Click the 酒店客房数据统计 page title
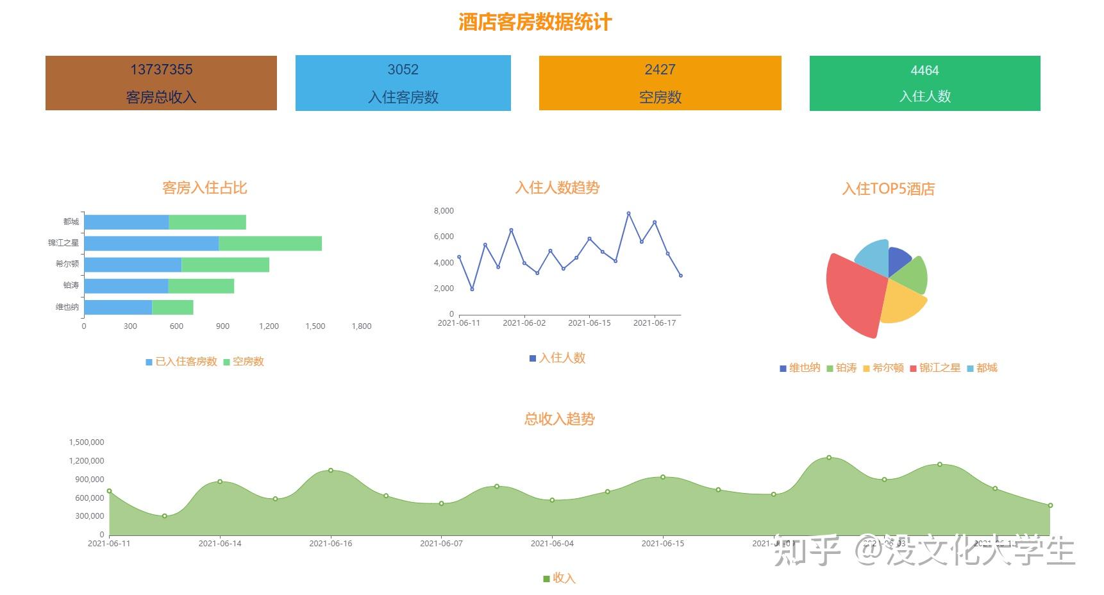This screenshot has width=1104, height=595. tap(535, 22)
